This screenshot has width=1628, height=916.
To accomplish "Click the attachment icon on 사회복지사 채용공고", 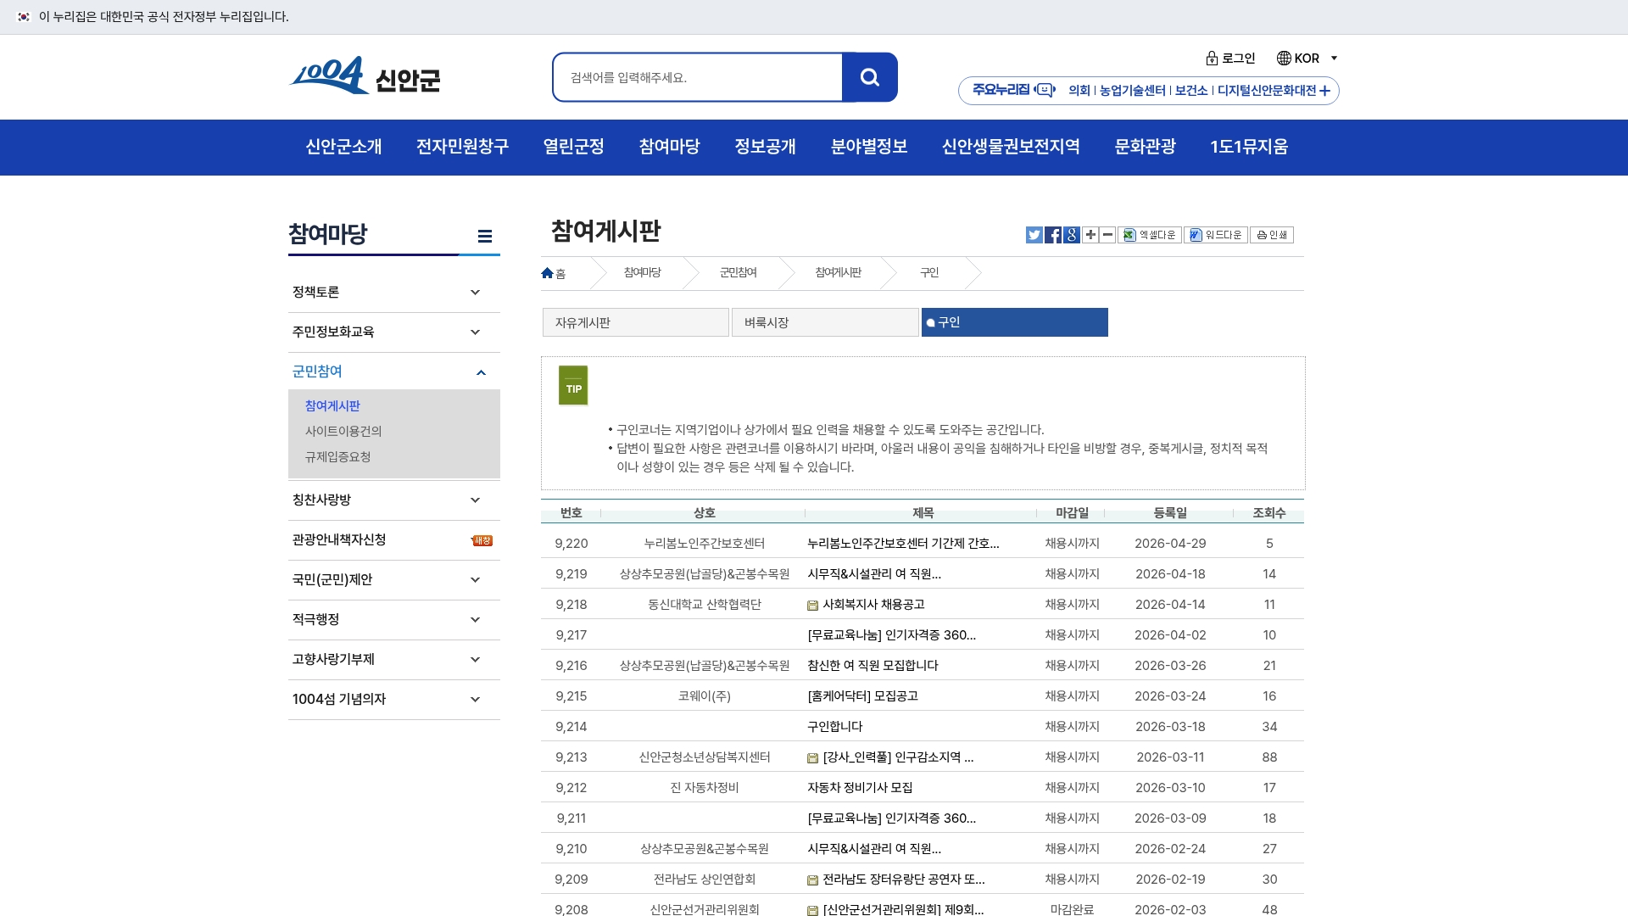I will (x=812, y=605).
